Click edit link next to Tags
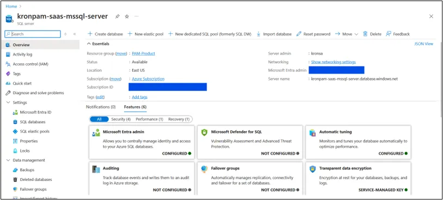443x200 pixels. coord(100,97)
